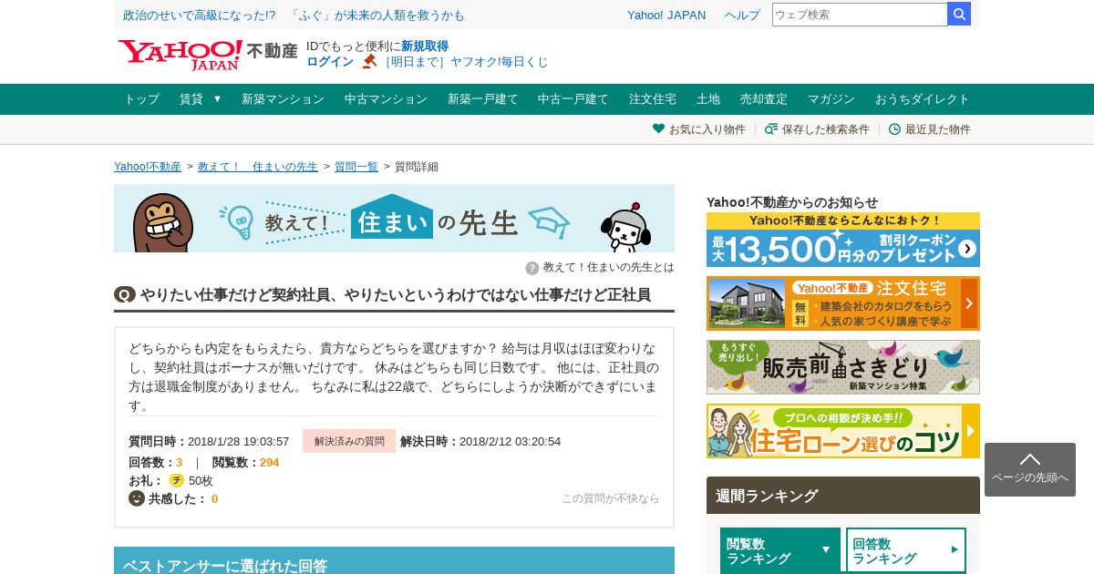Click the 解決済みの質問 badge
Screen dimensions: 1094x574
pyautogui.click(x=349, y=441)
